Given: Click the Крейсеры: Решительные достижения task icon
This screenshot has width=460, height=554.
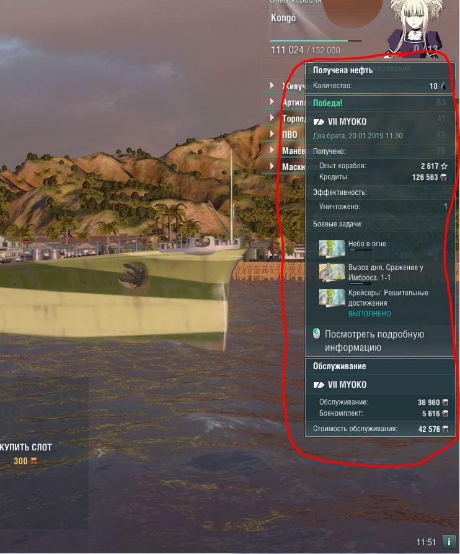Looking at the screenshot, I should pyautogui.click(x=332, y=298).
